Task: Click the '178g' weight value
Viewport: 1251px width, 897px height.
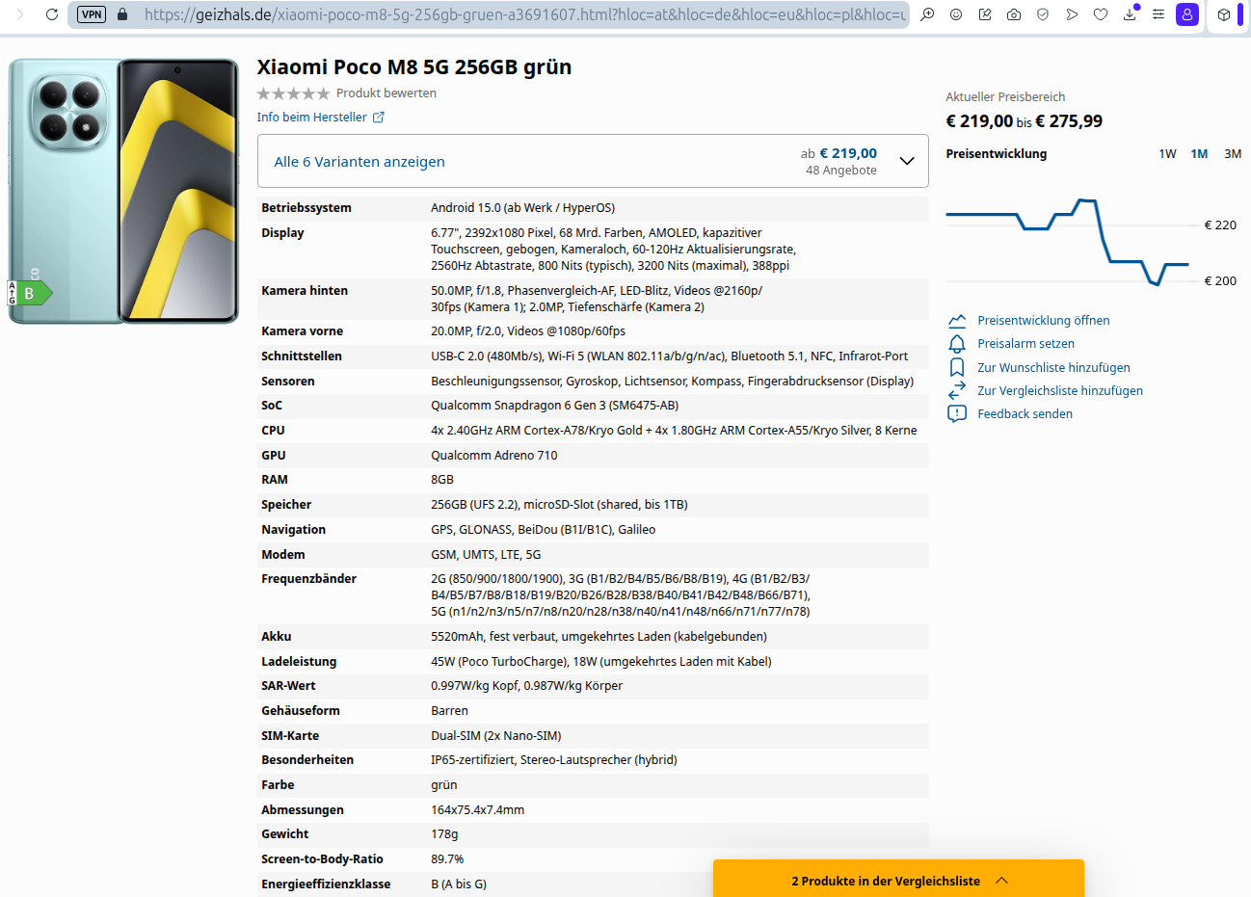Action: [444, 834]
